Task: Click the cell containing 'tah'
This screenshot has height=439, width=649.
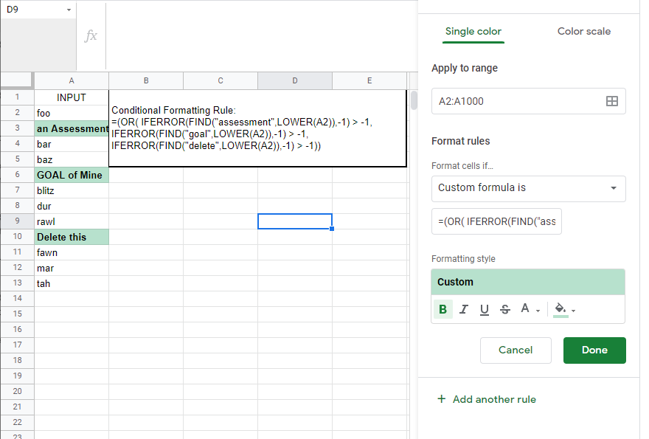Action: [x=72, y=284]
